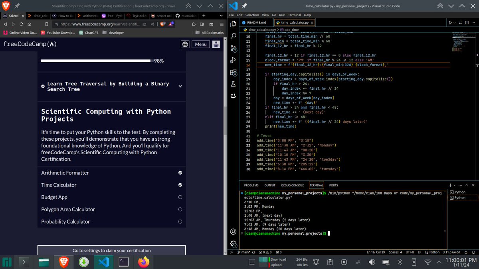479x269 pixels.
Task: Open freeCodeCamp profile avatar
Action: 216,44
